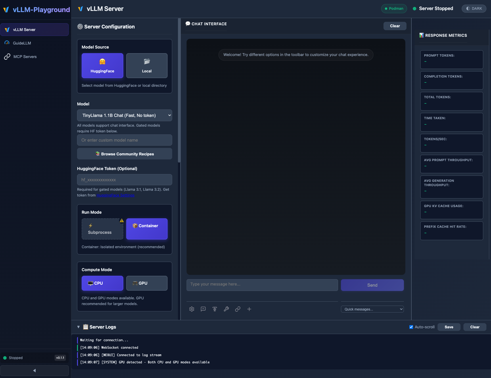Image resolution: width=491 pixels, height=378 pixels.
Task: Save the server logs
Action: [x=449, y=327]
